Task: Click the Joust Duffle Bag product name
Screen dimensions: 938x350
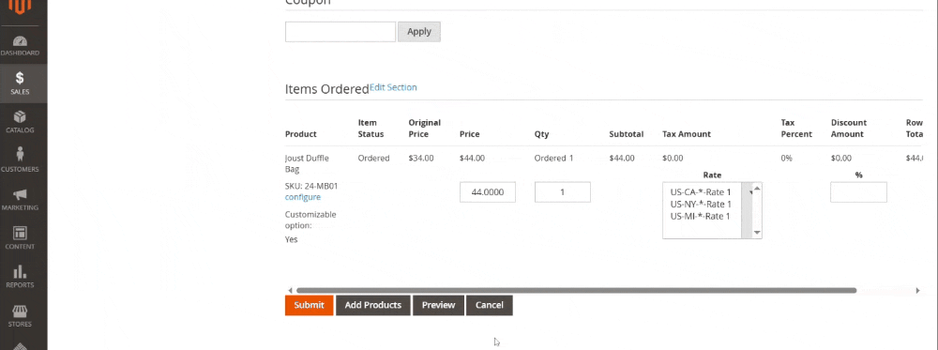Action: tap(307, 164)
